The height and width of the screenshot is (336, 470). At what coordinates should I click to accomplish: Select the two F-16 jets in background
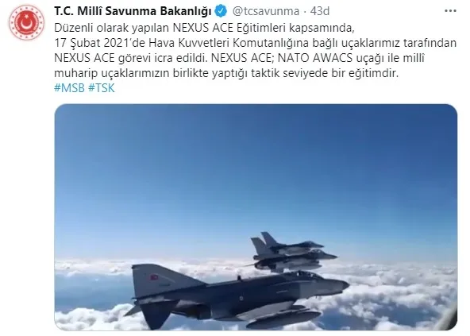click(x=291, y=252)
